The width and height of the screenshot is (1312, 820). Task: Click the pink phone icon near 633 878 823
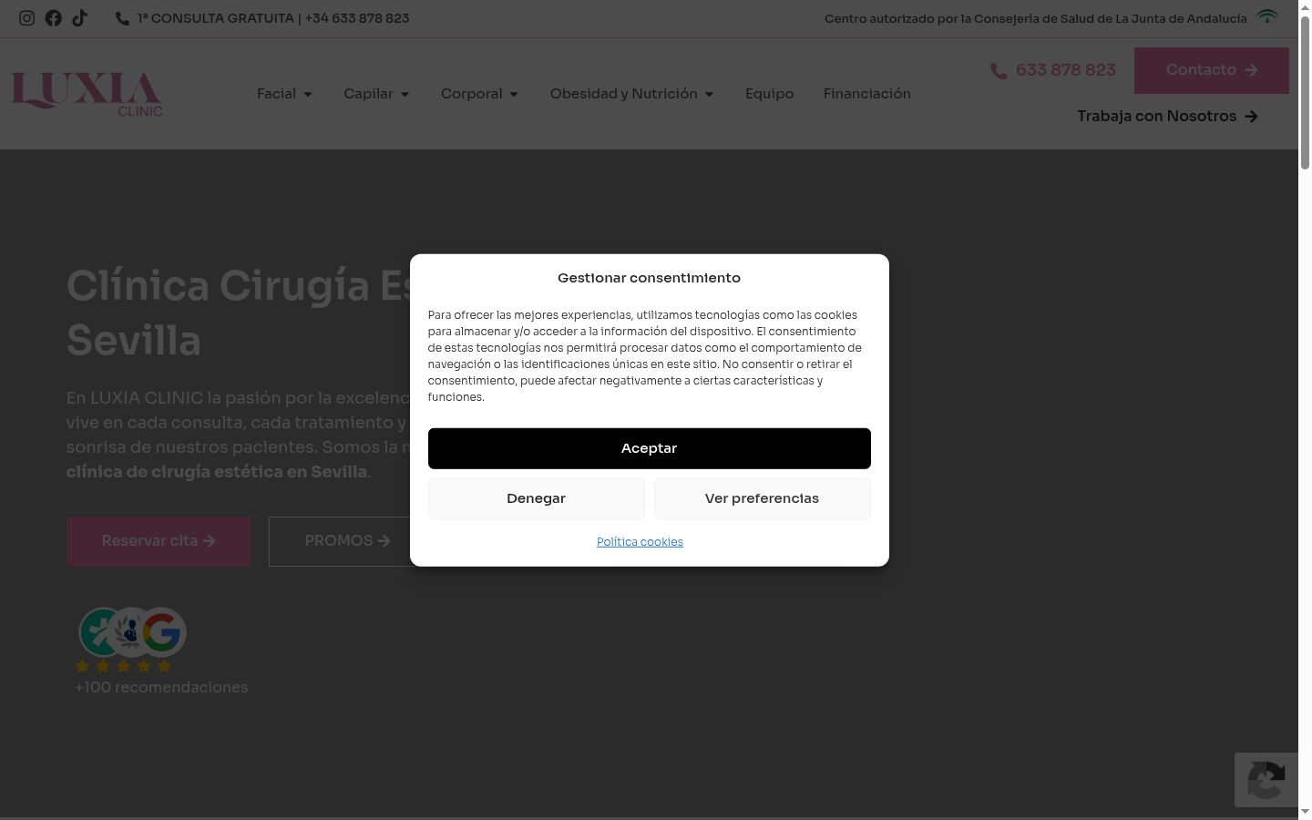[999, 71]
